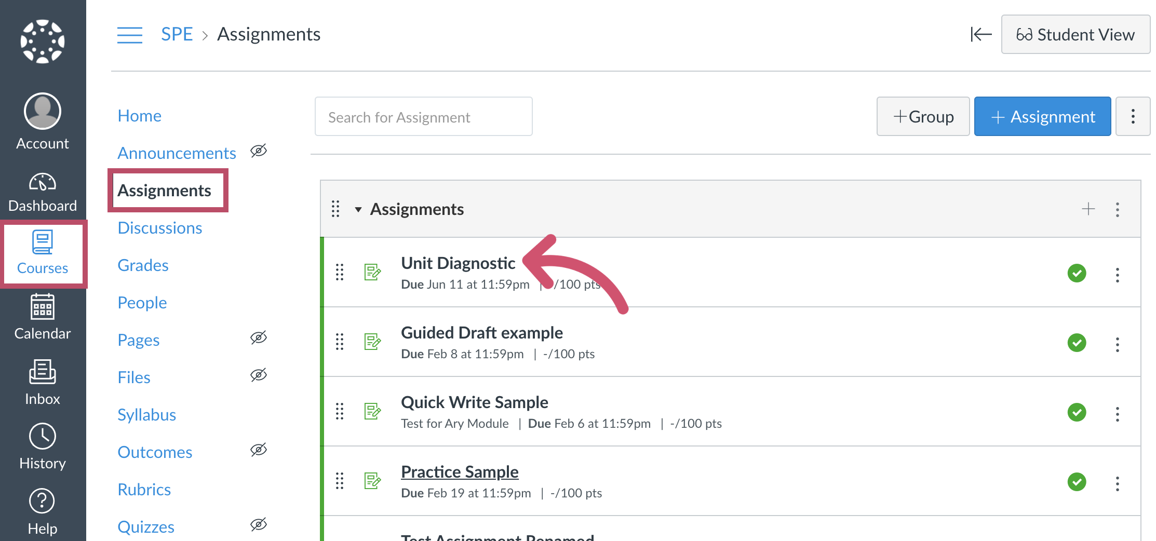
Task: Click the blue + Assignment button
Action: pos(1042,116)
